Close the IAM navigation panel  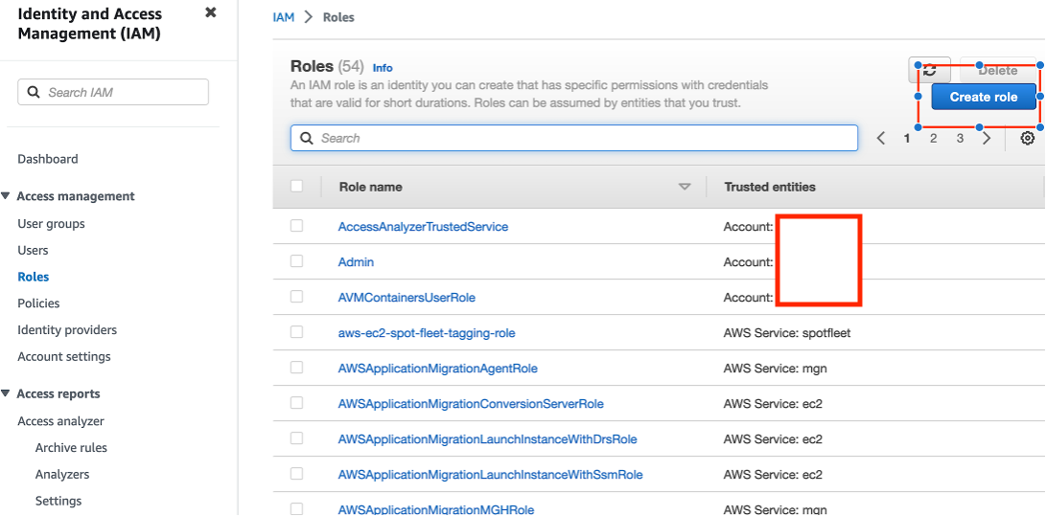[211, 12]
